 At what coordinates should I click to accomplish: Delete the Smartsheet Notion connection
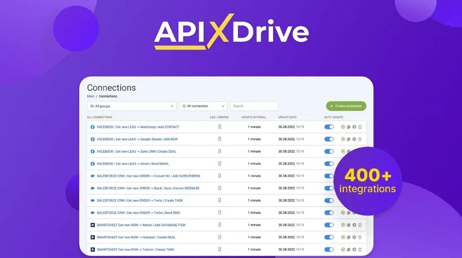click(x=360, y=225)
